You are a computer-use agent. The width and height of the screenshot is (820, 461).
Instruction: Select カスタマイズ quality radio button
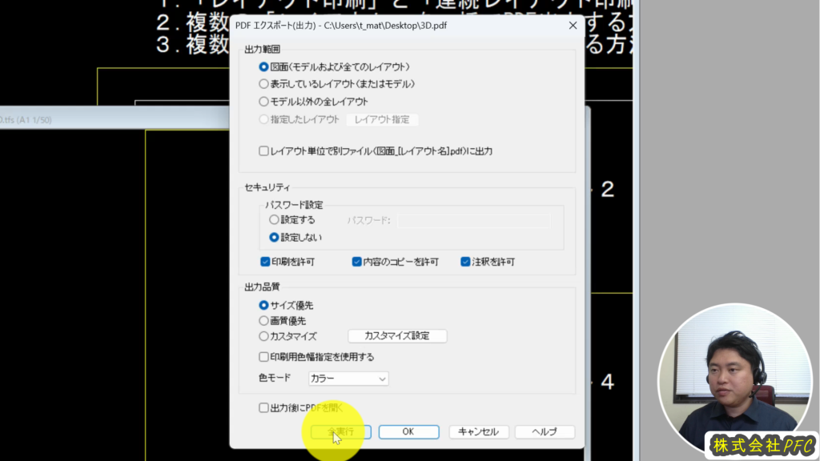point(263,337)
